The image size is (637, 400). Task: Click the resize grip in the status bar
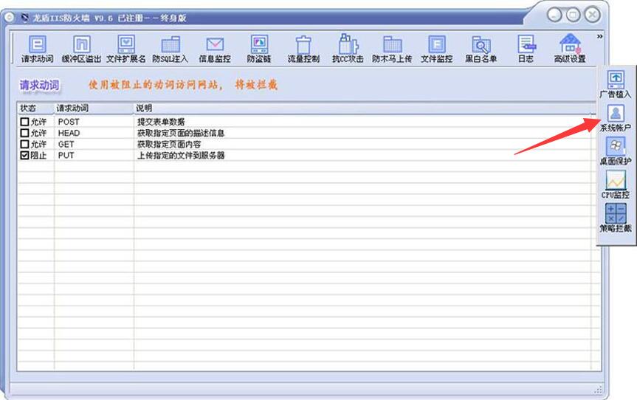[x=598, y=390]
